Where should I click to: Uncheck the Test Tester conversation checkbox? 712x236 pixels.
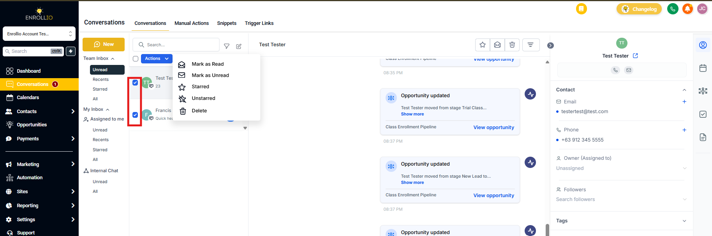[x=135, y=82]
